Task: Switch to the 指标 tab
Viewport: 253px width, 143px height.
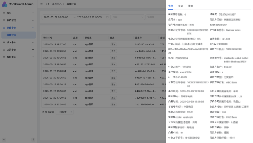Action: click(180, 6)
